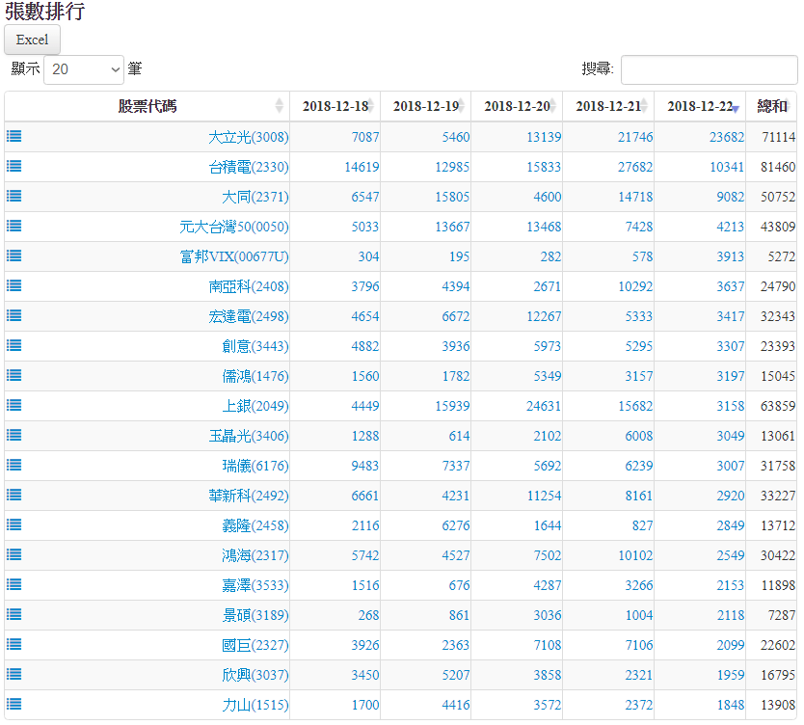This screenshot has height=725, width=804.
Task: Click the list icon for the 力山(1515) row
Action: pos(14,705)
